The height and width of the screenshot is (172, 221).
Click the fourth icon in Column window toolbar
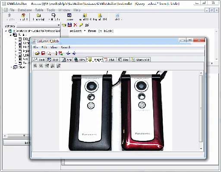(x=55, y=53)
